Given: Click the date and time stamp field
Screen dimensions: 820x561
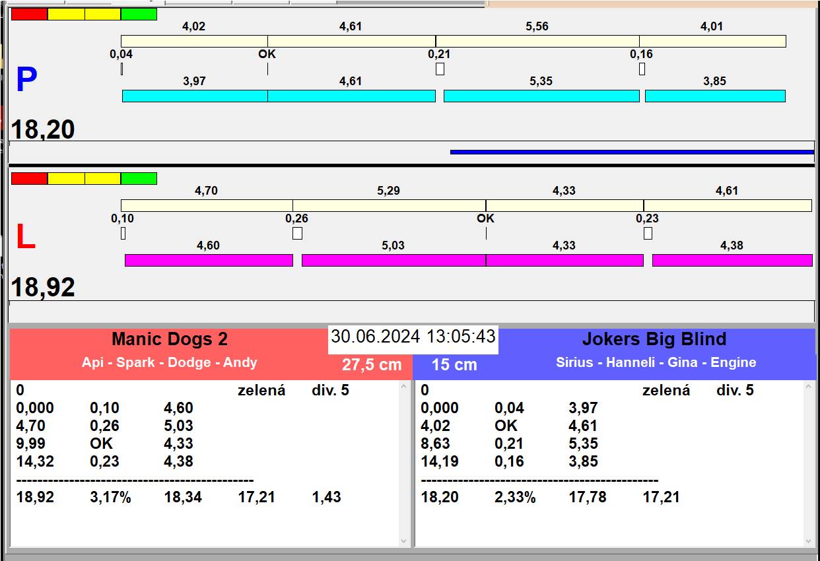Looking at the screenshot, I should (413, 337).
